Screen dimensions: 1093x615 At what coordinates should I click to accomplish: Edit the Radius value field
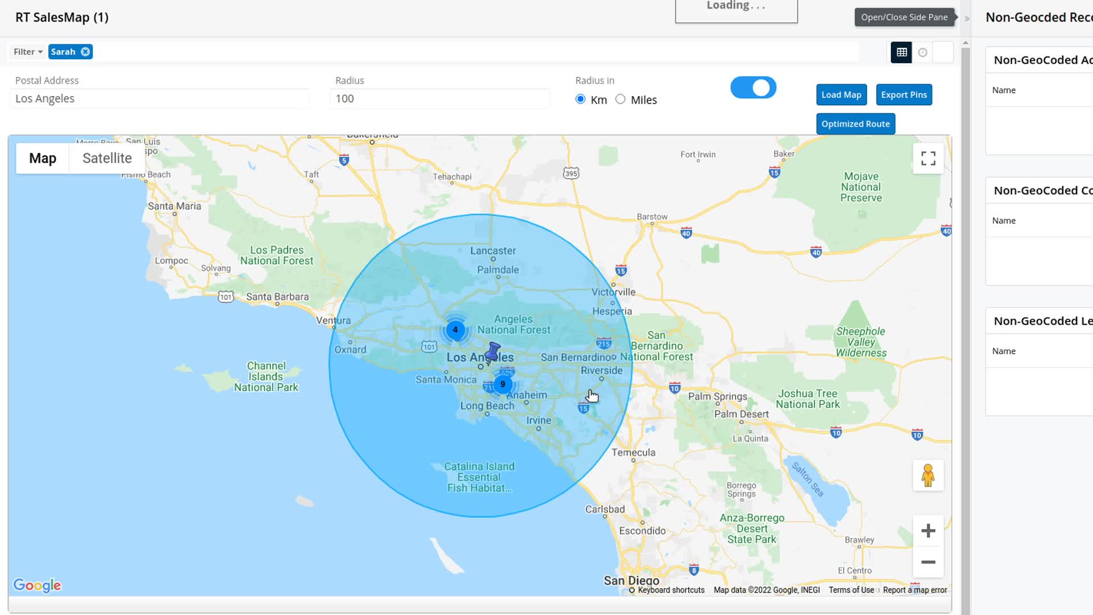(x=440, y=99)
